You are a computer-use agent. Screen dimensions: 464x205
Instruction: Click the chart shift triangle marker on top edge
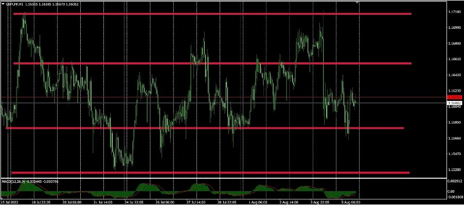(357, 3)
